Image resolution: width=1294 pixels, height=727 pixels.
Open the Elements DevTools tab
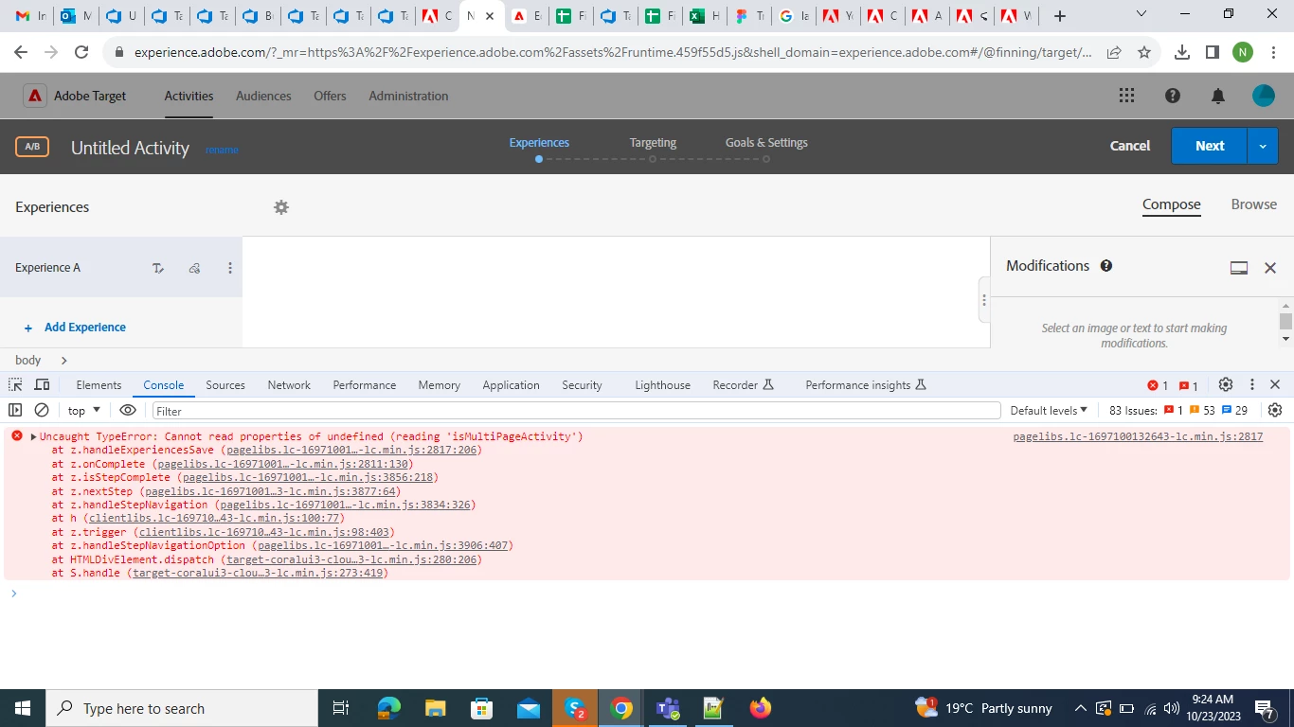coord(99,385)
